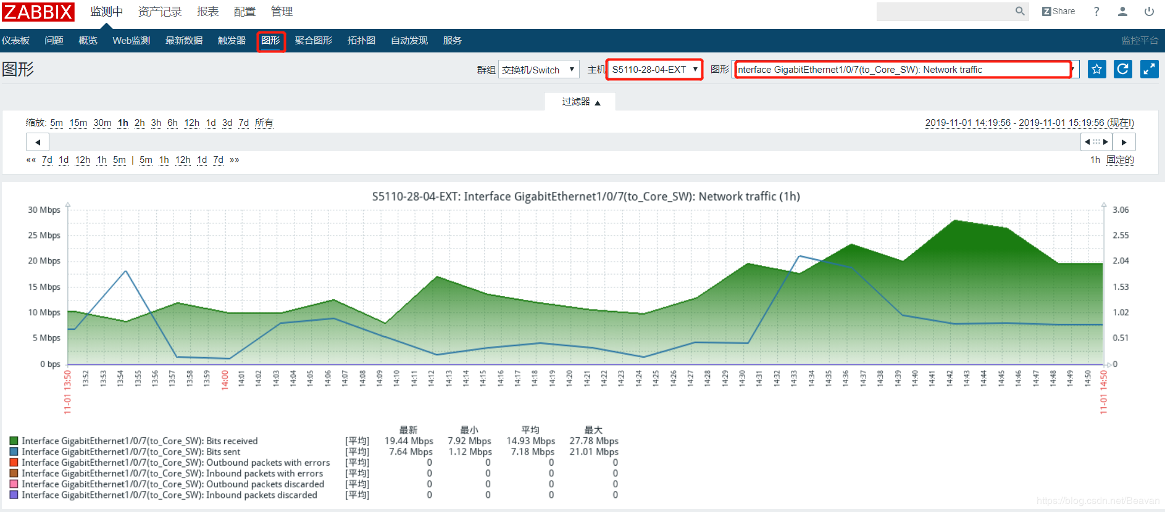Click the refresh graph icon
This screenshot has width=1165, height=512.
pyautogui.click(x=1123, y=69)
